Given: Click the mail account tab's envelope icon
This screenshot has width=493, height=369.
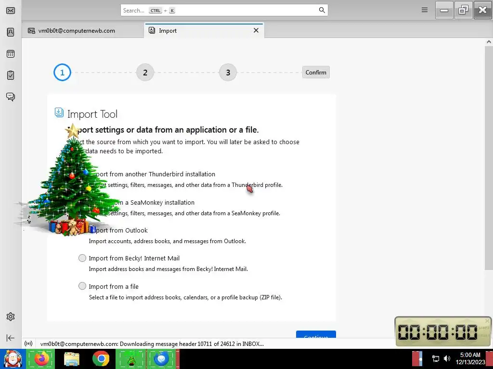Looking at the screenshot, I should click(x=31, y=31).
